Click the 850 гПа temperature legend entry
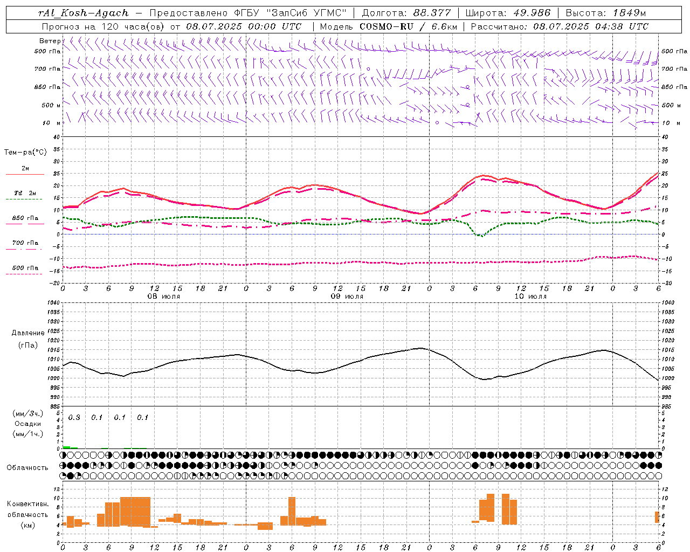This screenshot has width=690, height=552. (x=25, y=218)
